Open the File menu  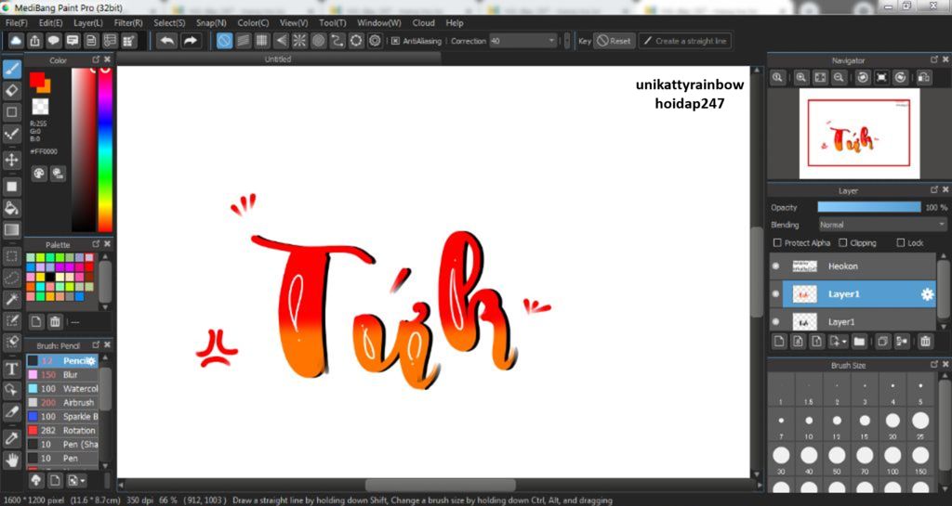click(x=17, y=23)
